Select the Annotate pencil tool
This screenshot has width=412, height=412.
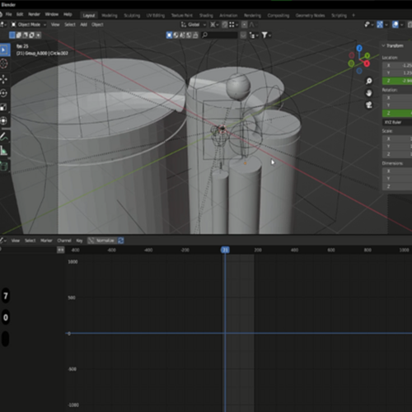point(4,137)
